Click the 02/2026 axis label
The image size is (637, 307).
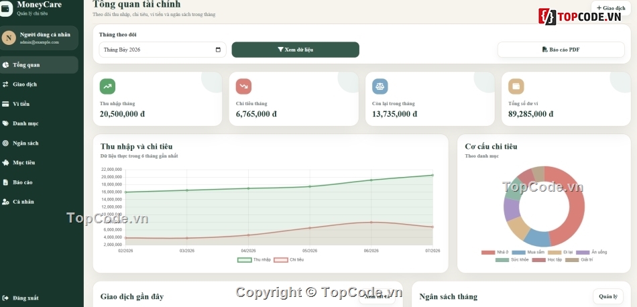tap(125, 251)
